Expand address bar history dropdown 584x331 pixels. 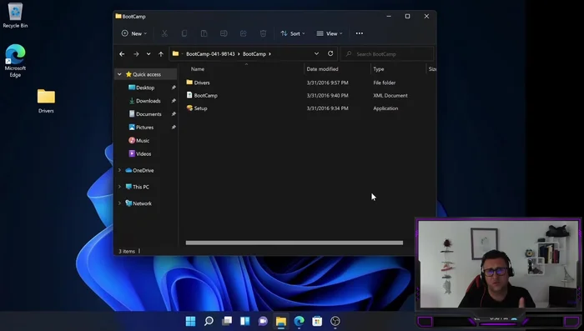(x=316, y=53)
